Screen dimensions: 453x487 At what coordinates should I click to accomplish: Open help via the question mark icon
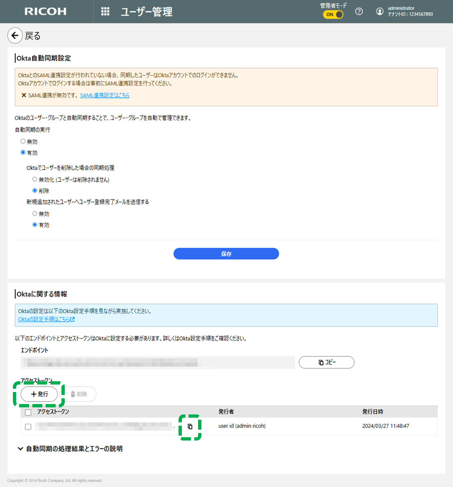tap(359, 12)
